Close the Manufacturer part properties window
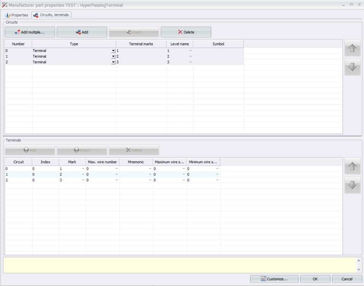364x286 pixels. tap(359, 5)
